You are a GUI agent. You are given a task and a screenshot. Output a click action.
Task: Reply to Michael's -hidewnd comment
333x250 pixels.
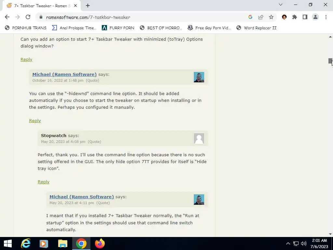click(x=35, y=121)
